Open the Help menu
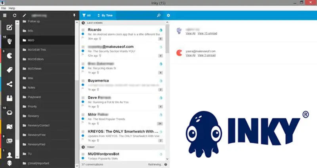 (x=12, y=8)
